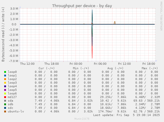Click the 'Thu 12:00' x-axis label

click(27, 64)
